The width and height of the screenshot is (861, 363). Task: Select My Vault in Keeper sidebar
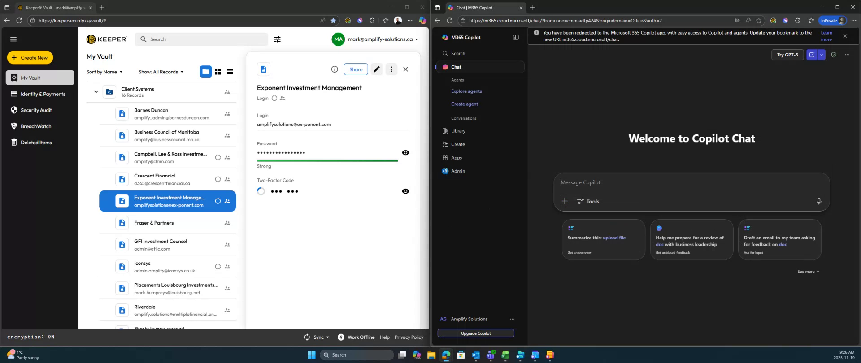[40, 78]
